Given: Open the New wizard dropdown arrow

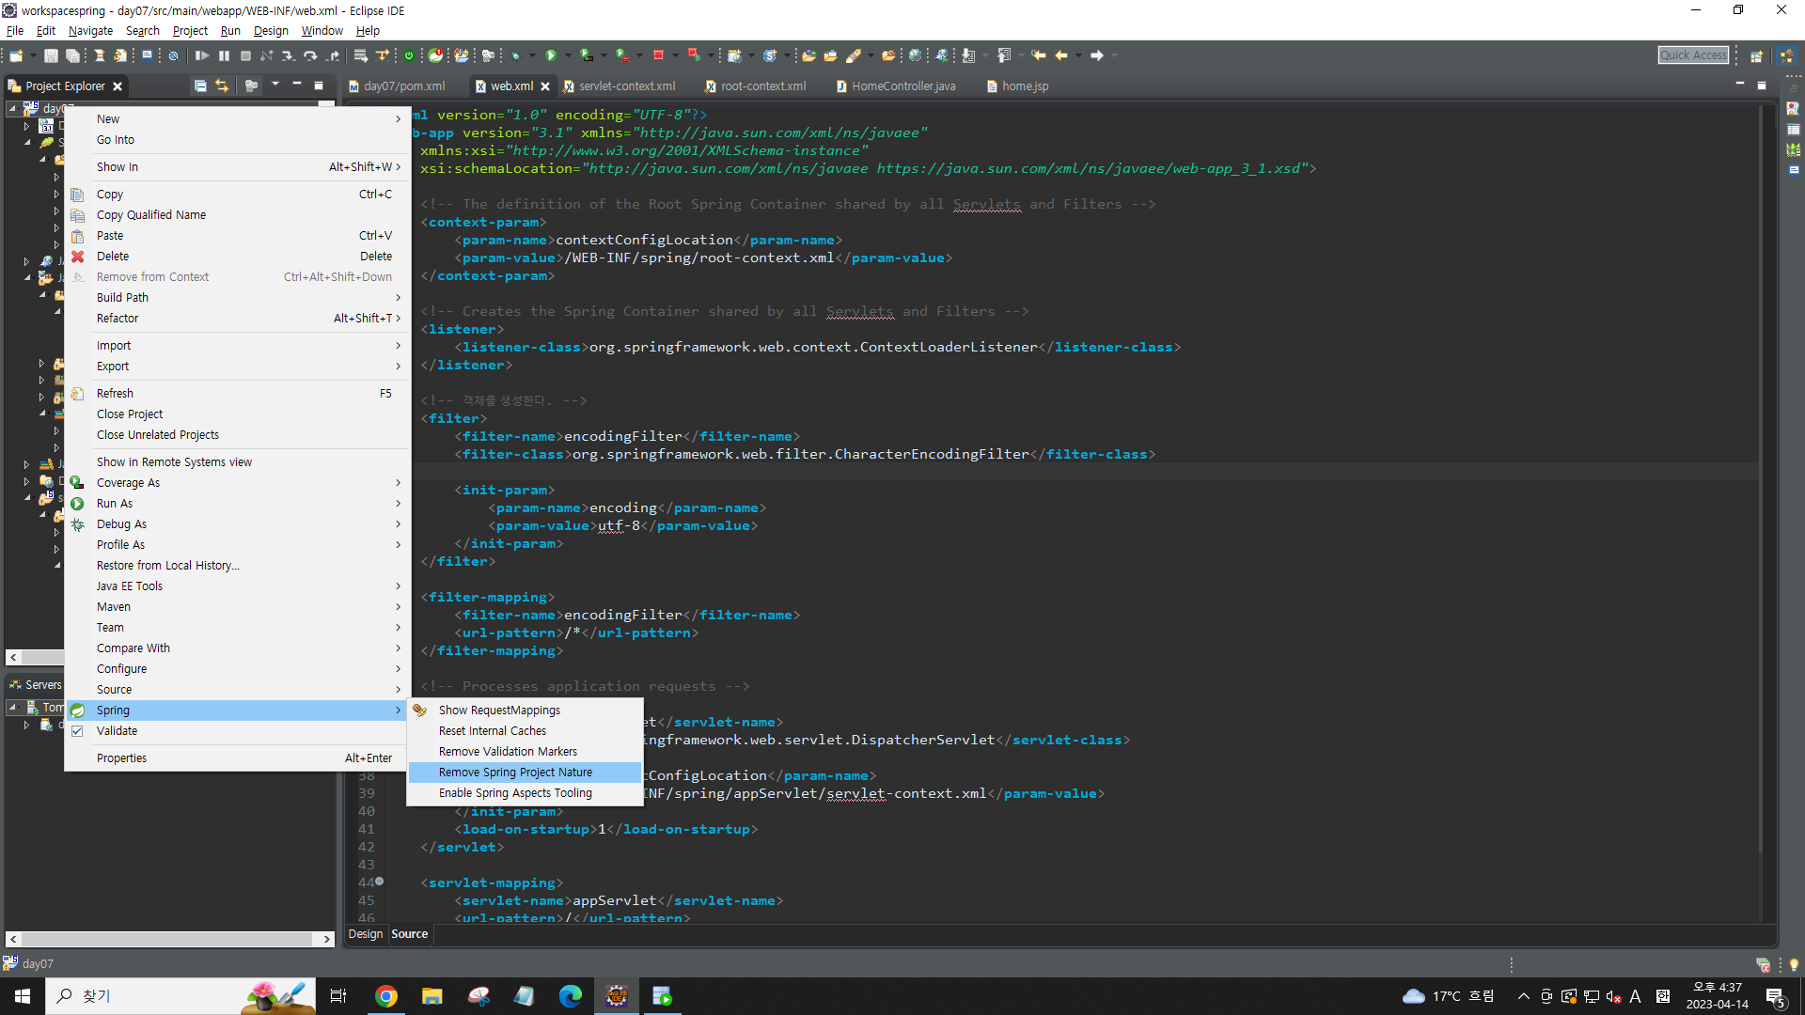Looking at the screenshot, I should coord(32,55).
